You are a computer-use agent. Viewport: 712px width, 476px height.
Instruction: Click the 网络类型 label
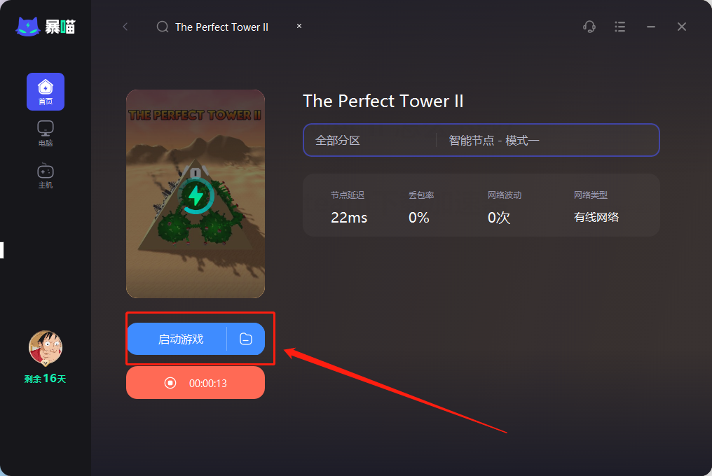[x=590, y=195]
